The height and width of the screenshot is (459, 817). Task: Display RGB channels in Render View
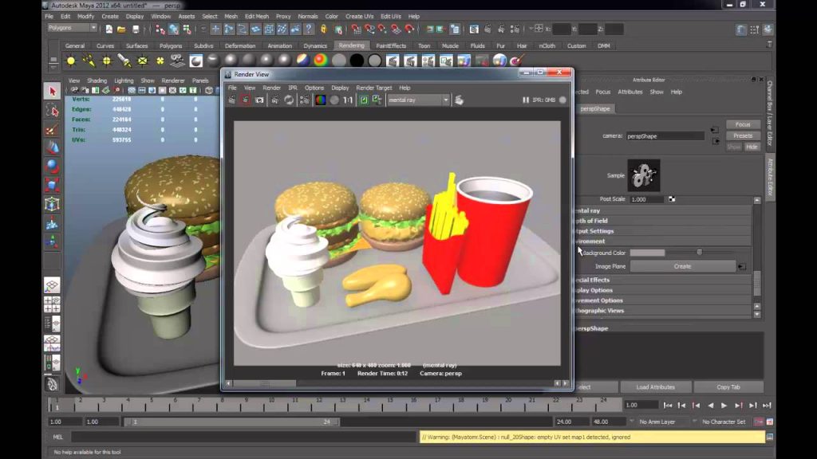[321, 100]
